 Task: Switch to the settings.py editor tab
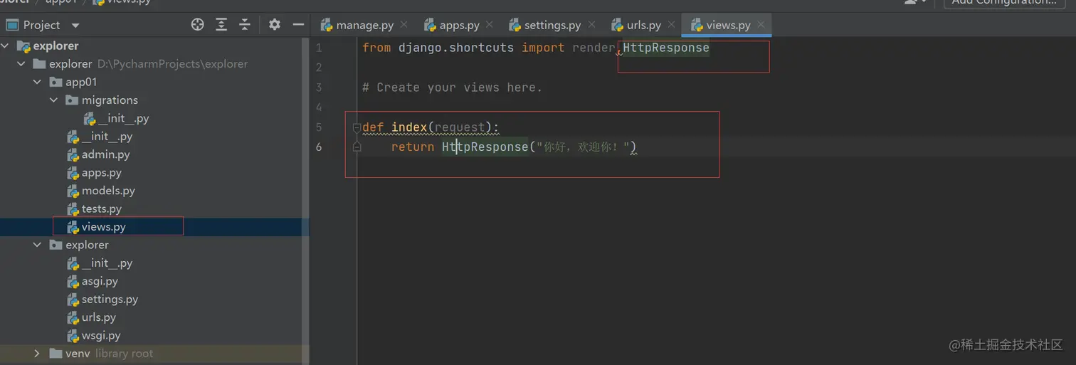[x=545, y=25]
